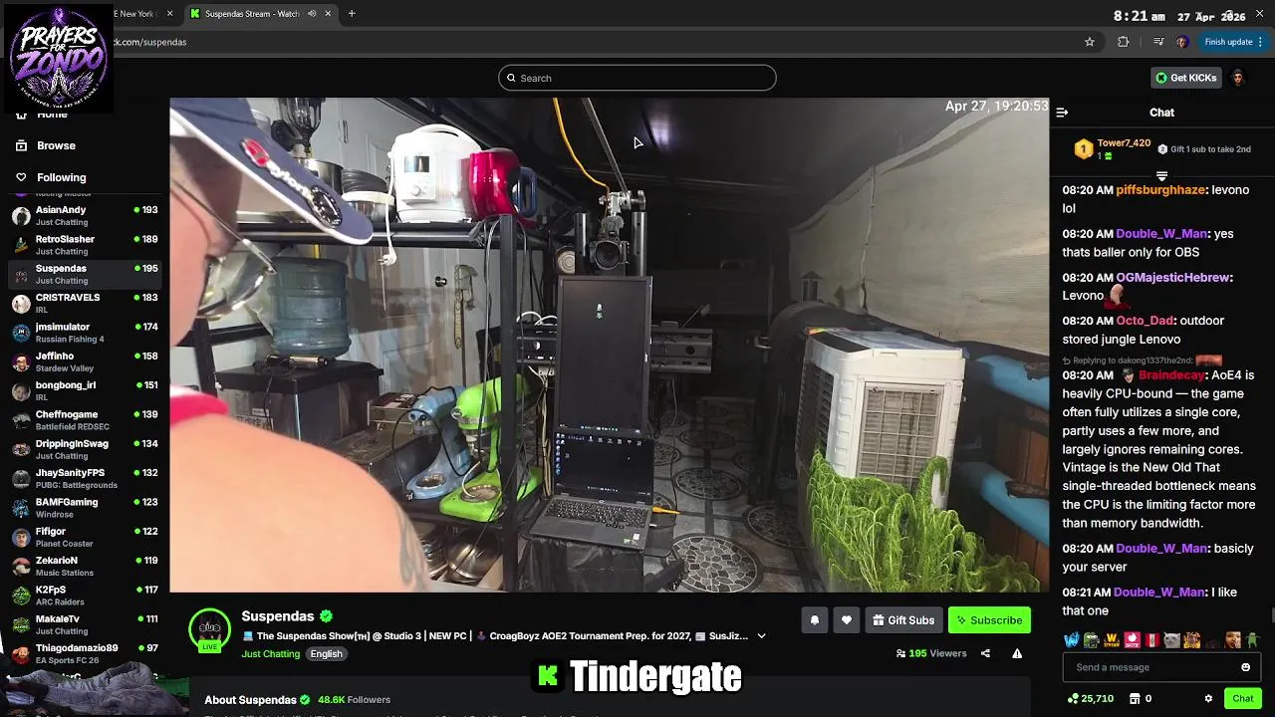Click the browser address bar URL

(x=149, y=42)
